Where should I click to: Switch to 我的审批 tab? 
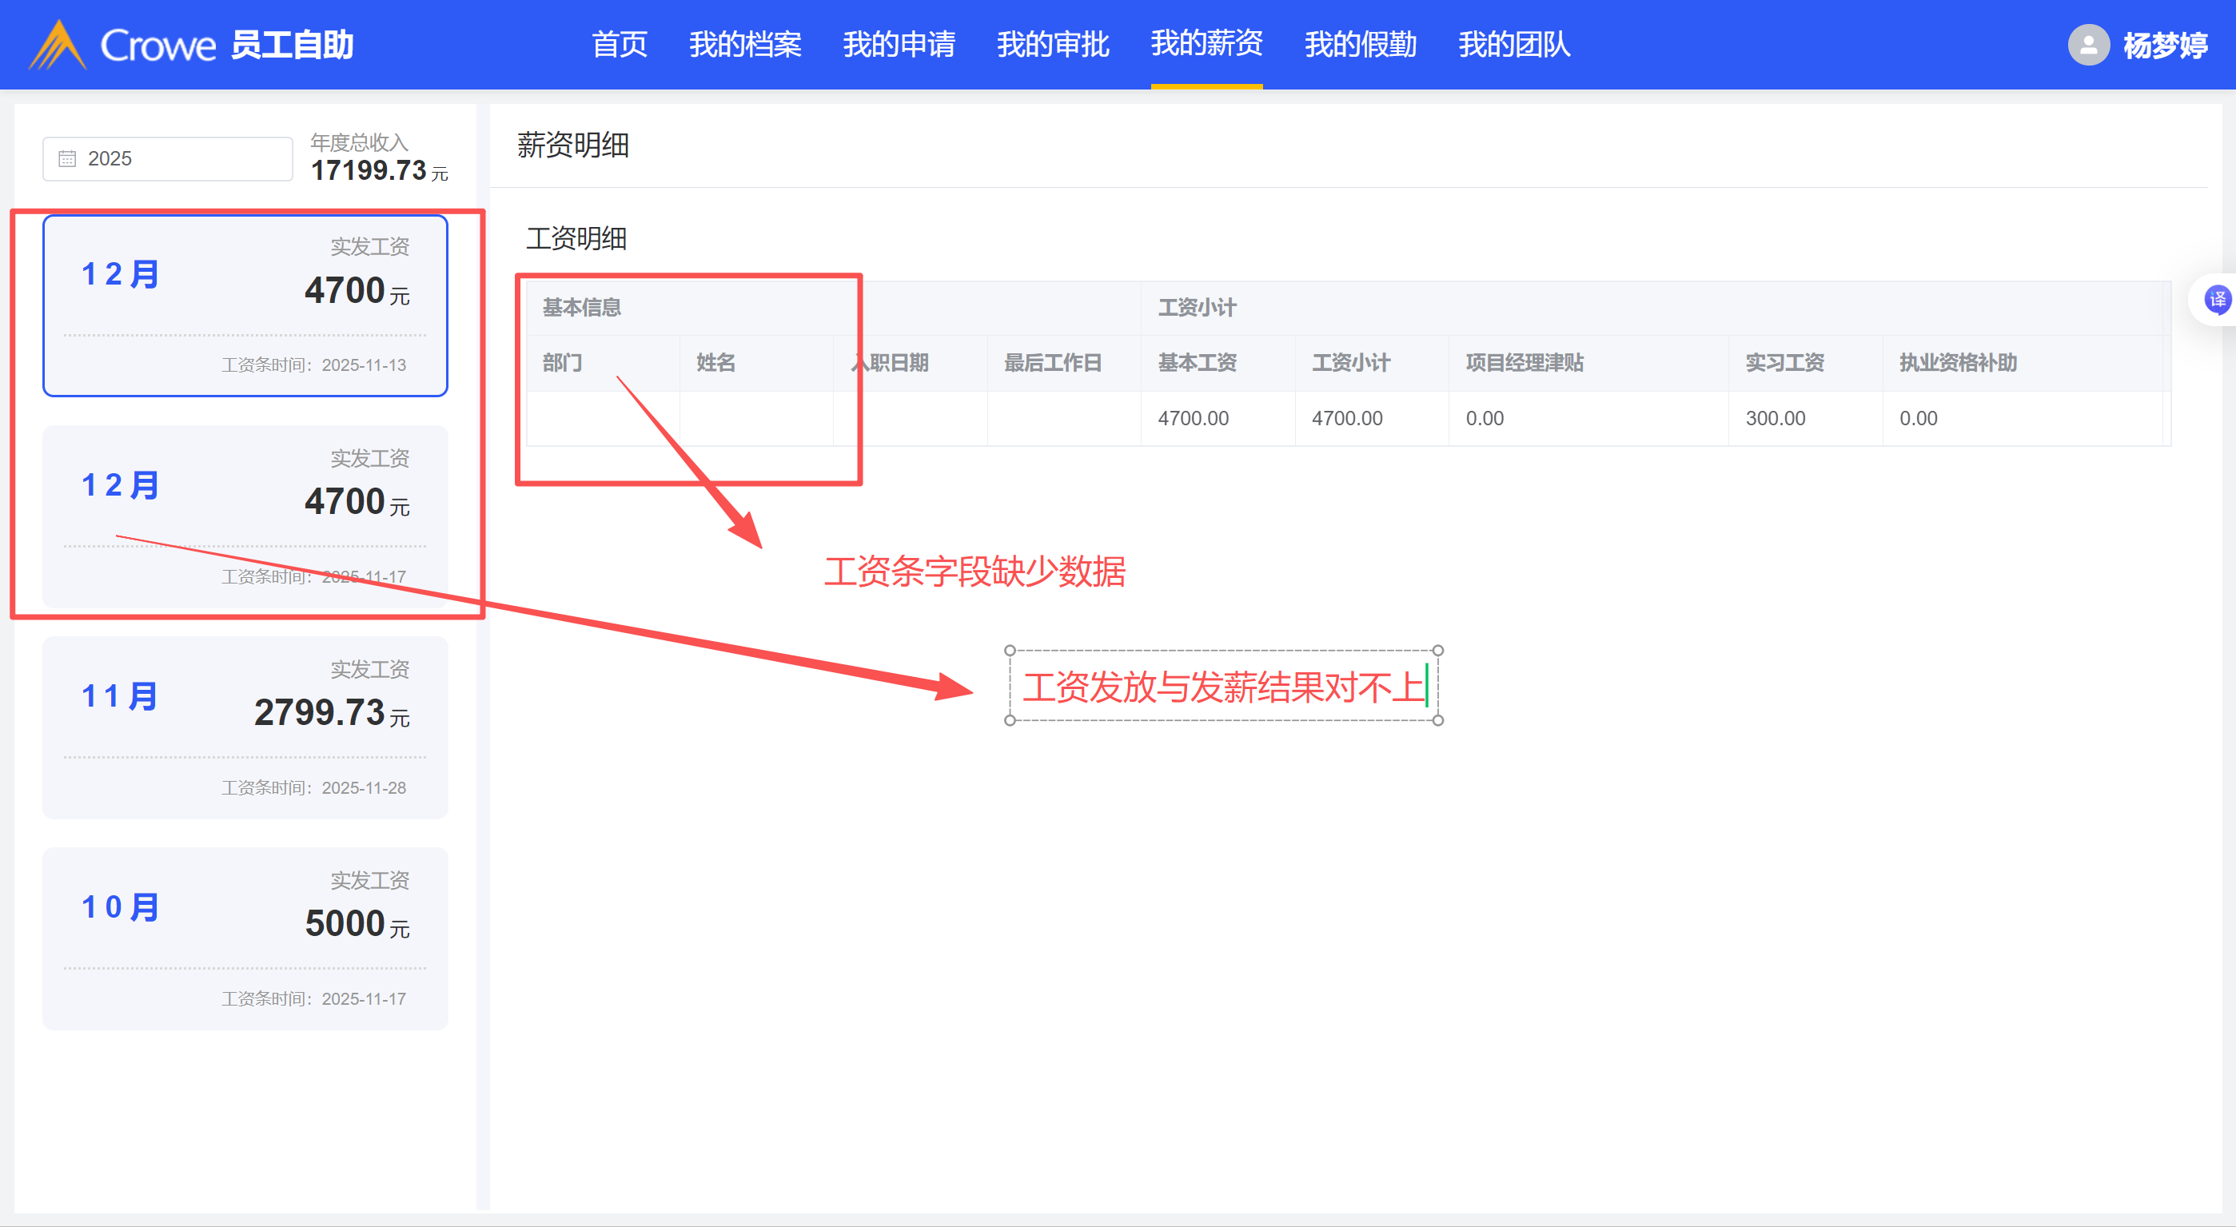[1052, 44]
